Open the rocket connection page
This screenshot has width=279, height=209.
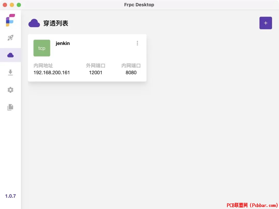[10, 38]
